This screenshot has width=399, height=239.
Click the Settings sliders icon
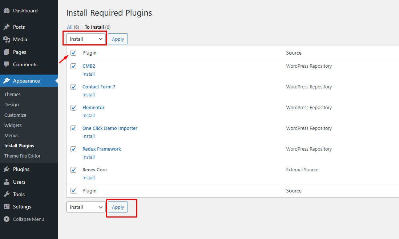7,207
